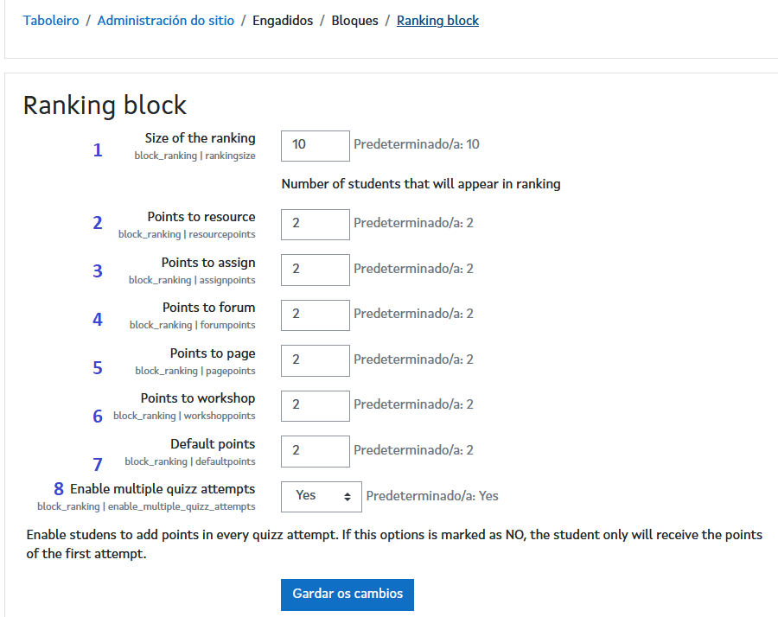Go to the Bloques page
Image resolution: width=778 pixels, height=617 pixels.
(x=354, y=20)
